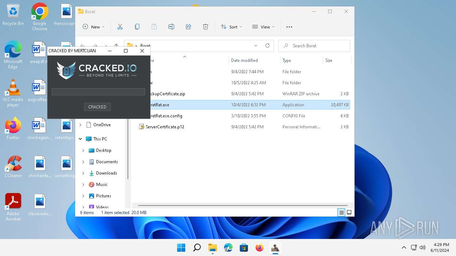Select the christianfa image file on desktop
This screenshot has width=456, height=256.
(40, 167)
